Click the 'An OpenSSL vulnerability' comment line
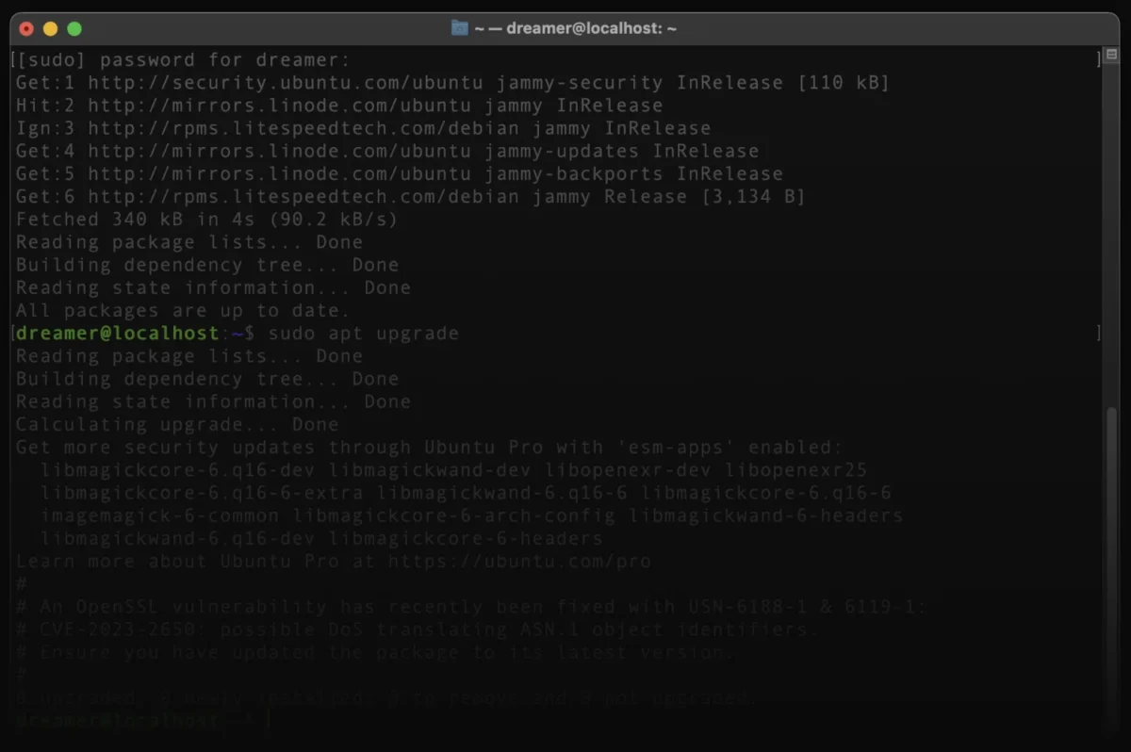The width and height of the screenshot is (1131, 752). [471, 606]
